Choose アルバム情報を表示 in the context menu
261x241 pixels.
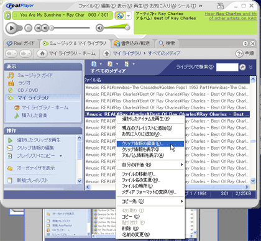pyautogui.click(x=150, y=155)
